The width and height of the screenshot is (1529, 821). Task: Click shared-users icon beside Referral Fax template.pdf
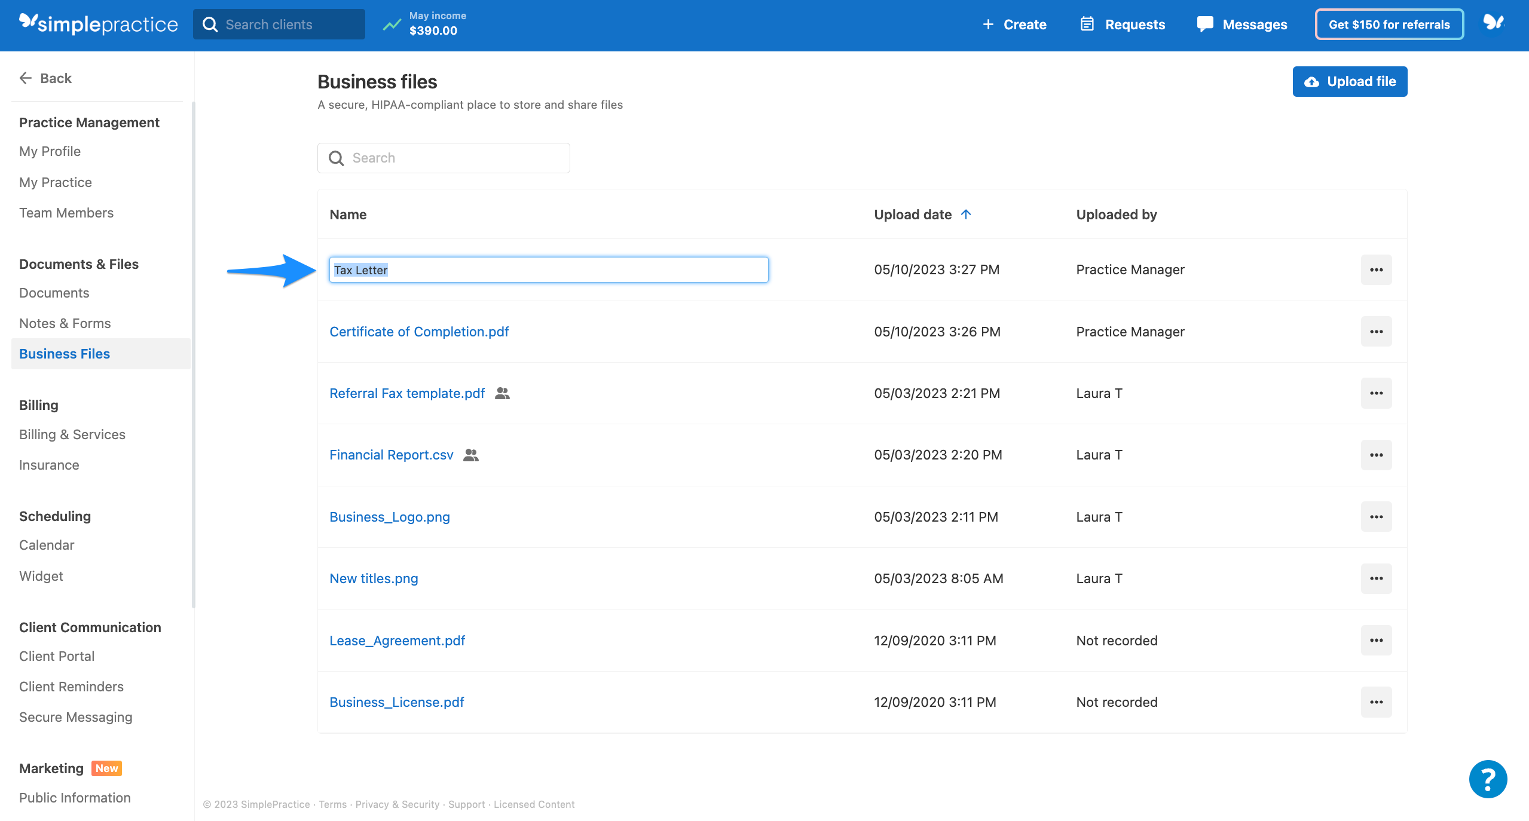502,393
